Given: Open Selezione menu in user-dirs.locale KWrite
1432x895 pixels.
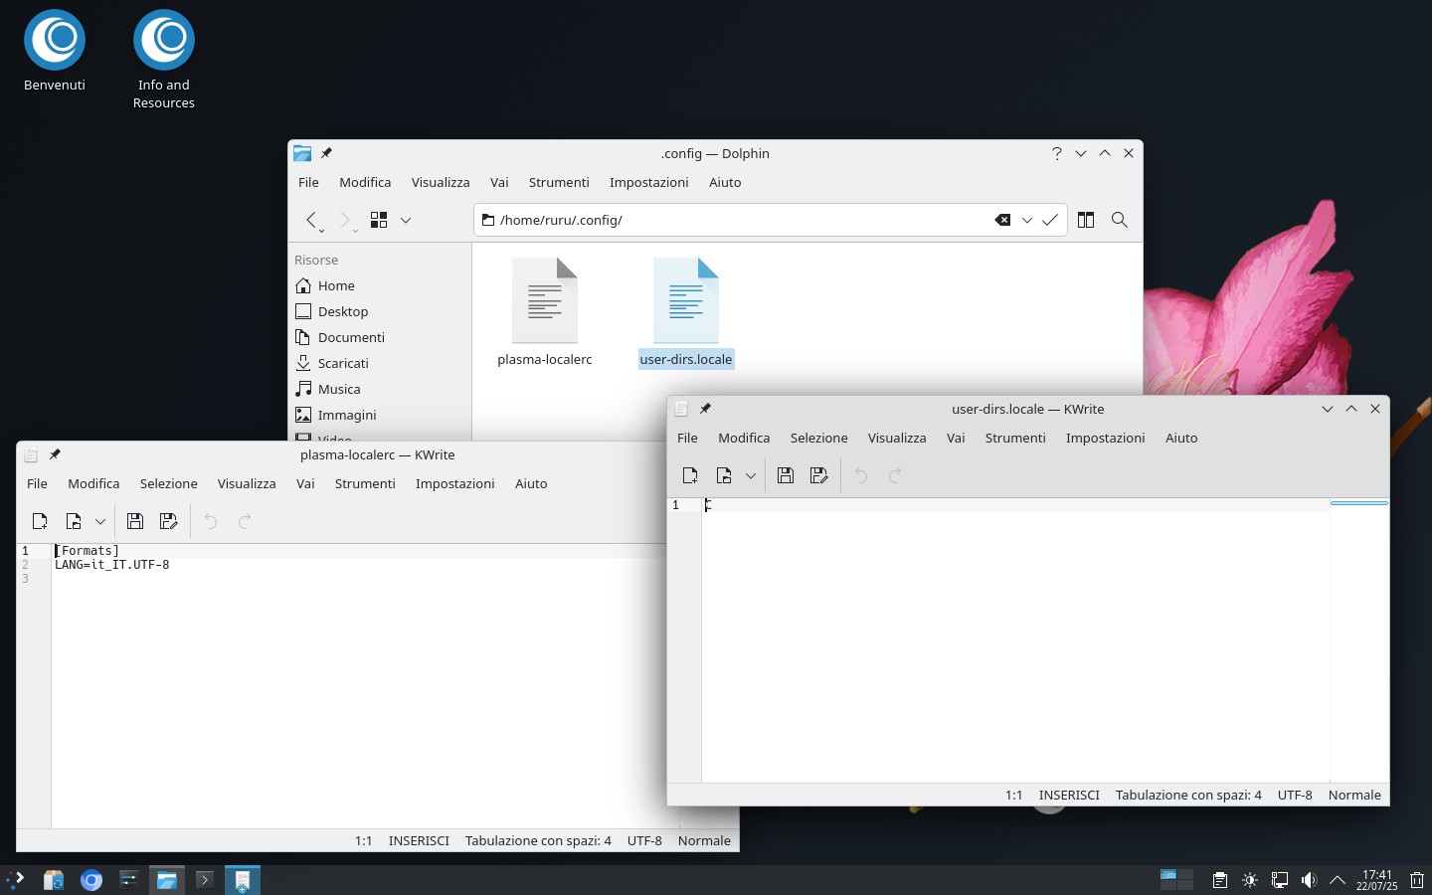Looking at the screenshot, I should tap(818, 438).
